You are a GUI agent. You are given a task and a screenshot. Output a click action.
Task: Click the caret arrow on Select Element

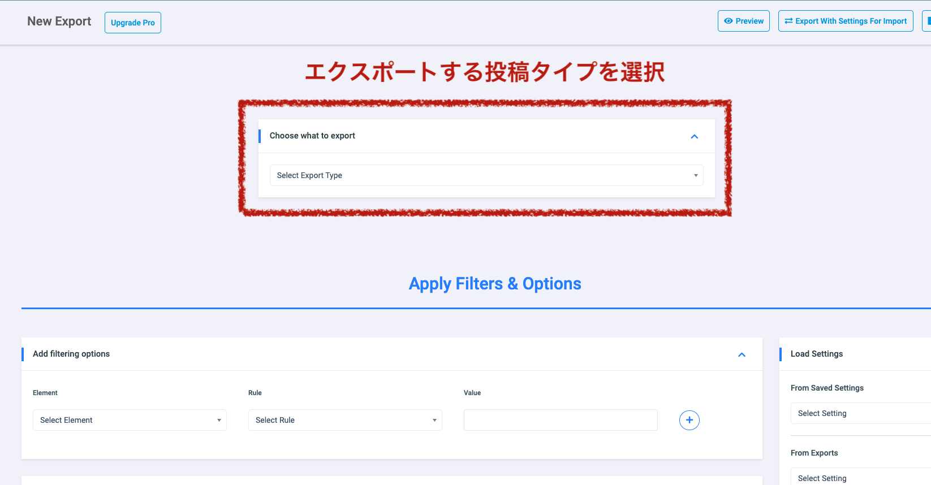pos(219,420)
